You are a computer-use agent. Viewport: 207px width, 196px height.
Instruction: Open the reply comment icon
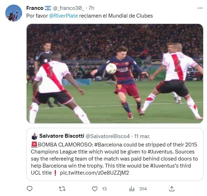29,189
